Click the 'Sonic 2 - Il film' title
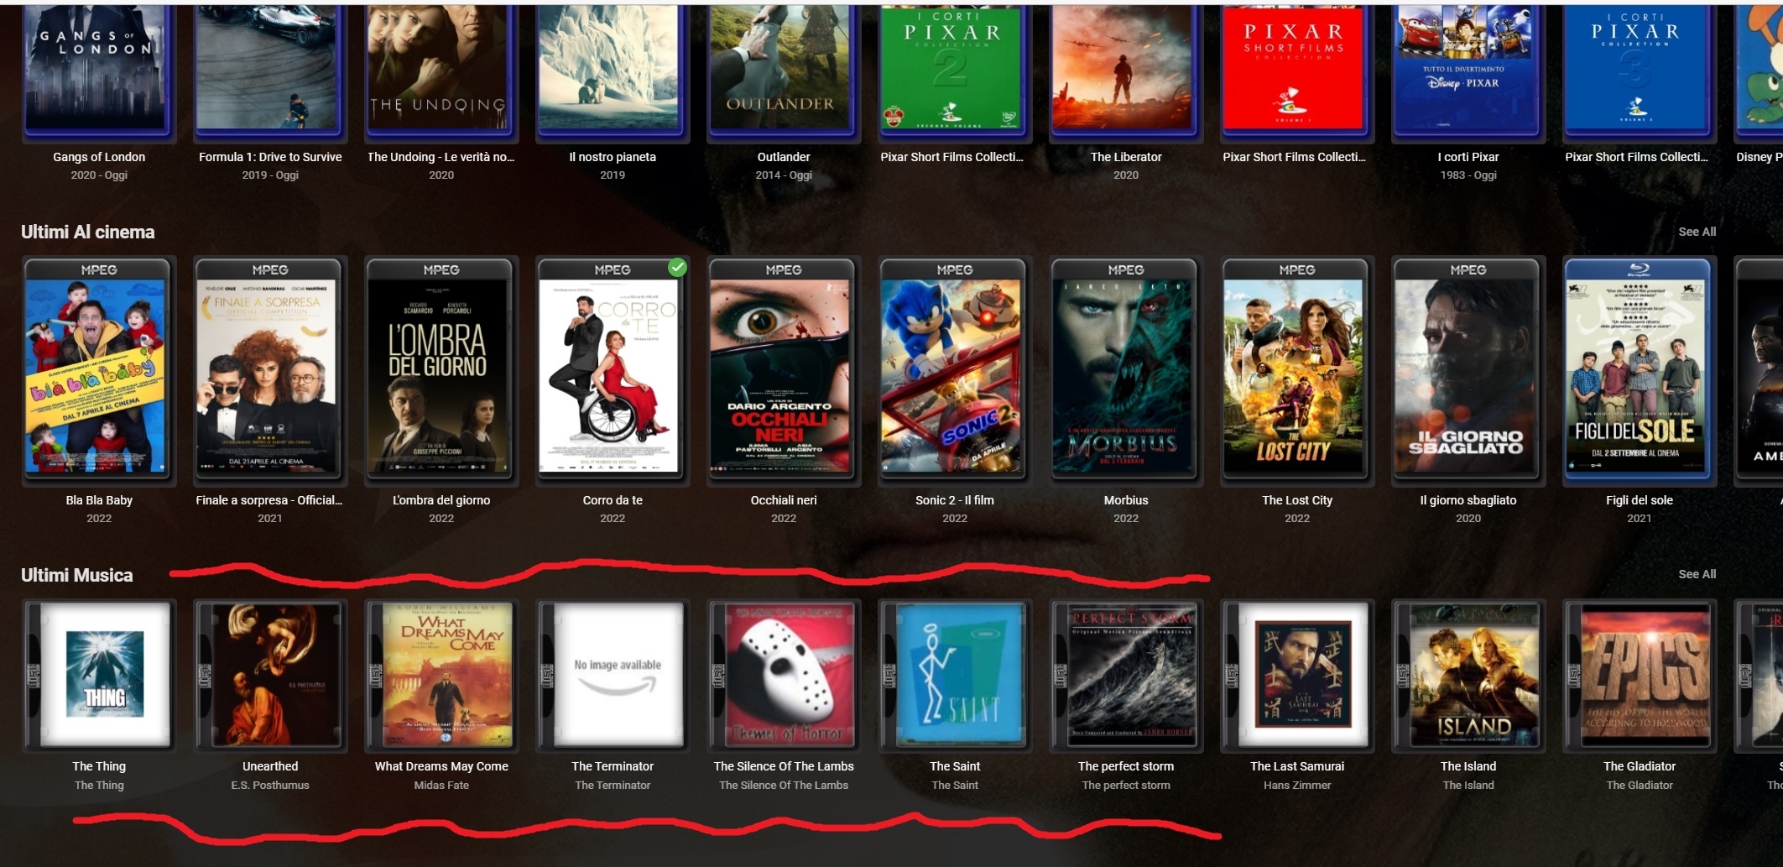1783x867 pixels. click(955, 500)
